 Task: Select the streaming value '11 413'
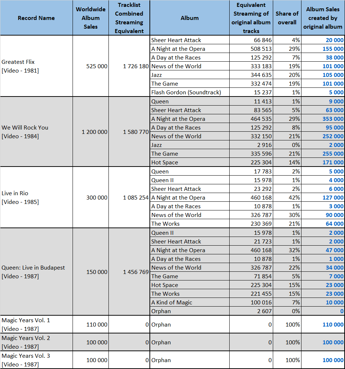[263, 102]
